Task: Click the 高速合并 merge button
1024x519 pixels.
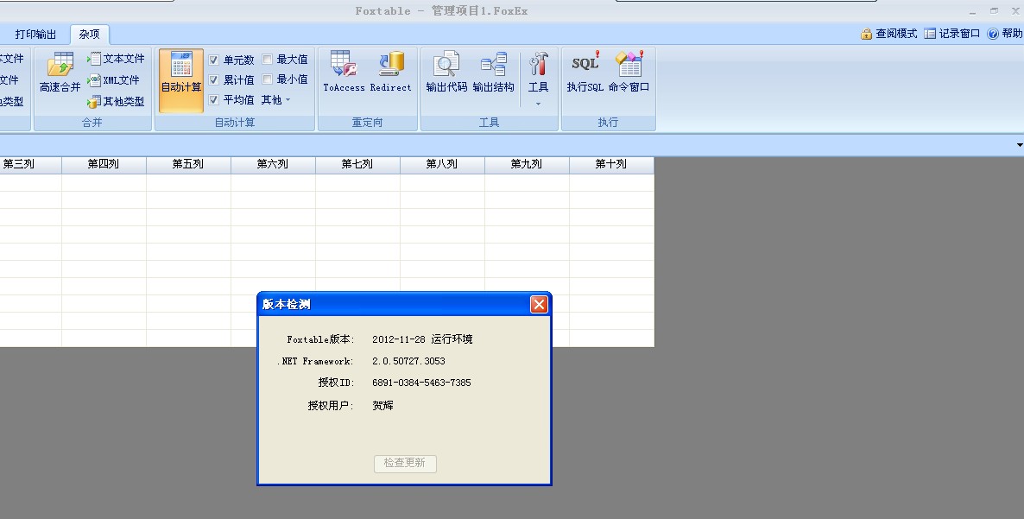Action: point(60,73)
